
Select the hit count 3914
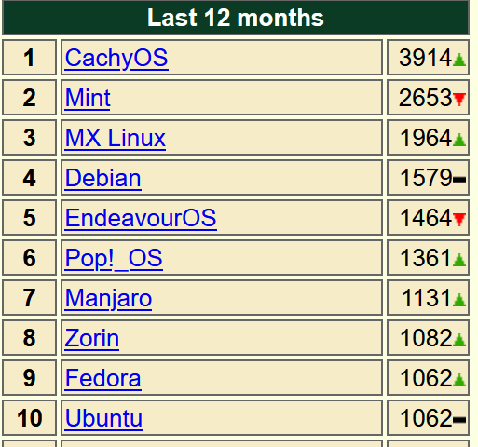pos(426,58)
